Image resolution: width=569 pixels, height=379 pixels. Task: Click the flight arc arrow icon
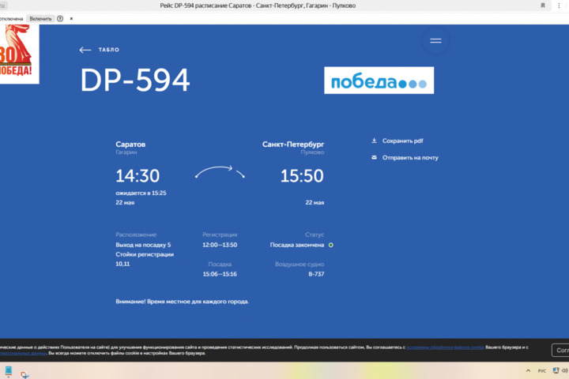pyautogui.click(x=220, y=172)
